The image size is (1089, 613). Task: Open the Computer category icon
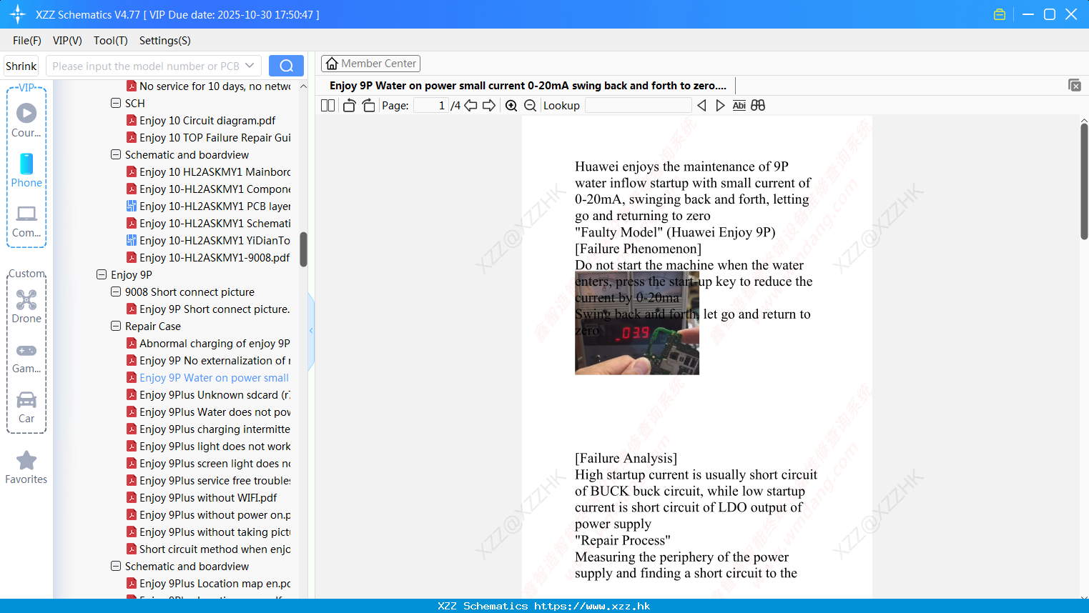click(x=26, y=221)
